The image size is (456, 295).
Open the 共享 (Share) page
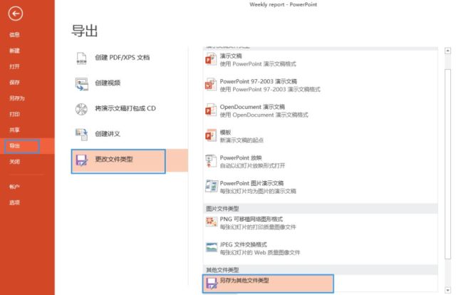tap(14, 130)
